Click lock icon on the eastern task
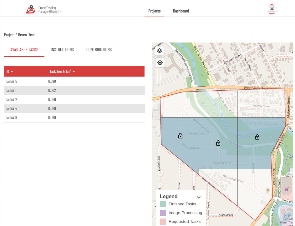Screen dimensions: 295x226 coord(257,137)
